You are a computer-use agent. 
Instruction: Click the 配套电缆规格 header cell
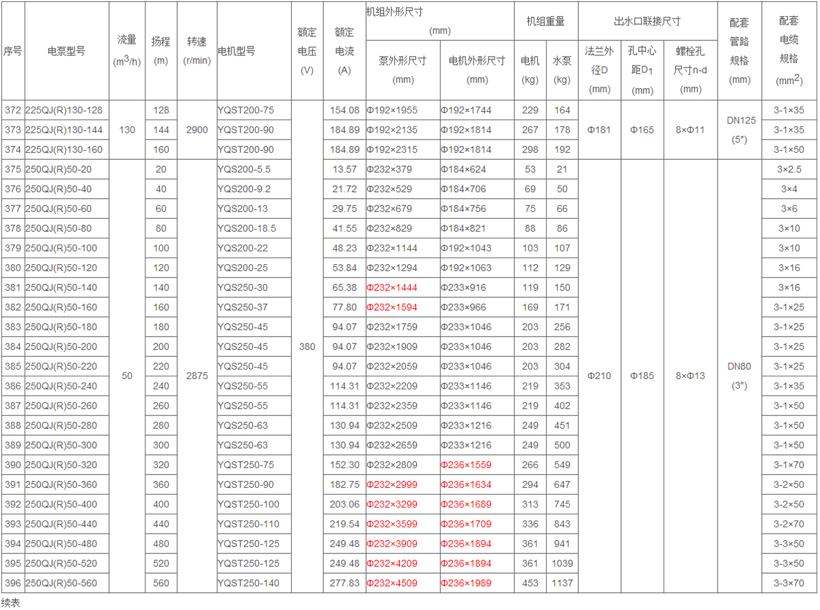point(789,51)
